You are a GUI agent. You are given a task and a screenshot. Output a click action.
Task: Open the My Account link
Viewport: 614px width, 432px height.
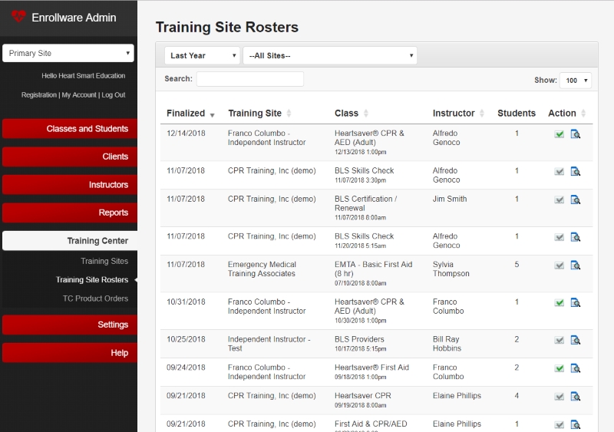point(79,95)
